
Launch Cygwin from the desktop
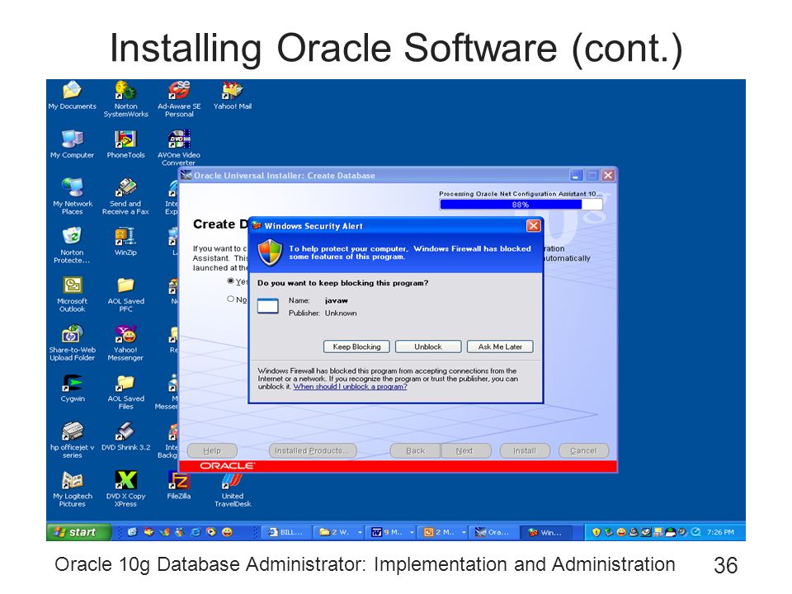(x=73, y=388)
